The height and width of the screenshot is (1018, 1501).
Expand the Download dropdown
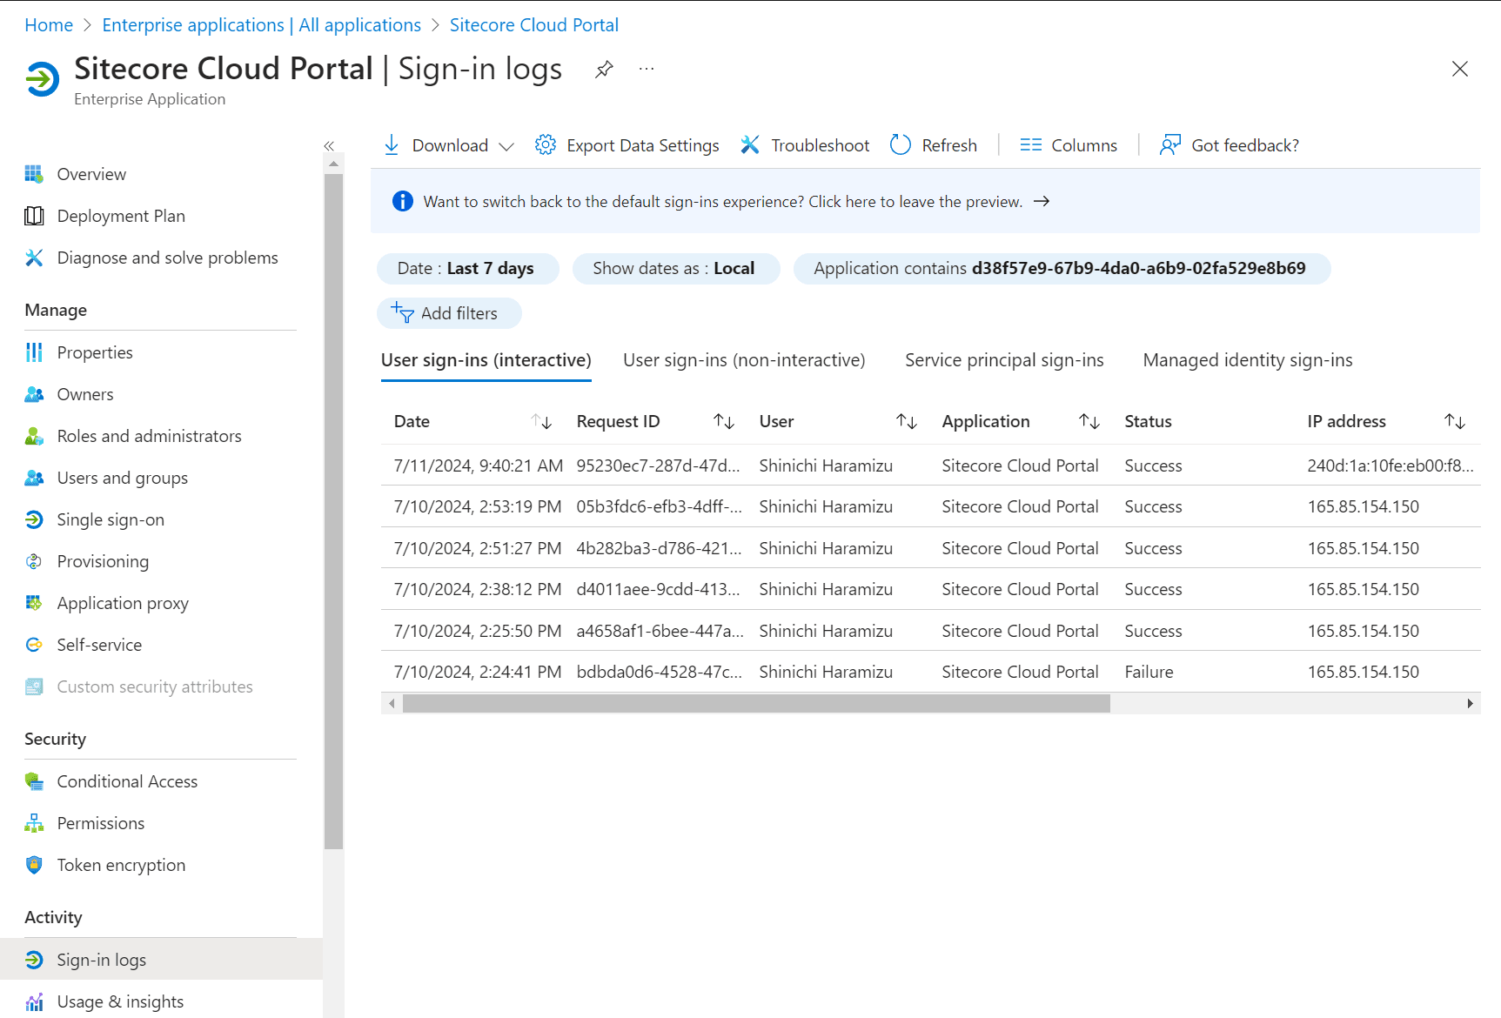click(x=506, y=146)
